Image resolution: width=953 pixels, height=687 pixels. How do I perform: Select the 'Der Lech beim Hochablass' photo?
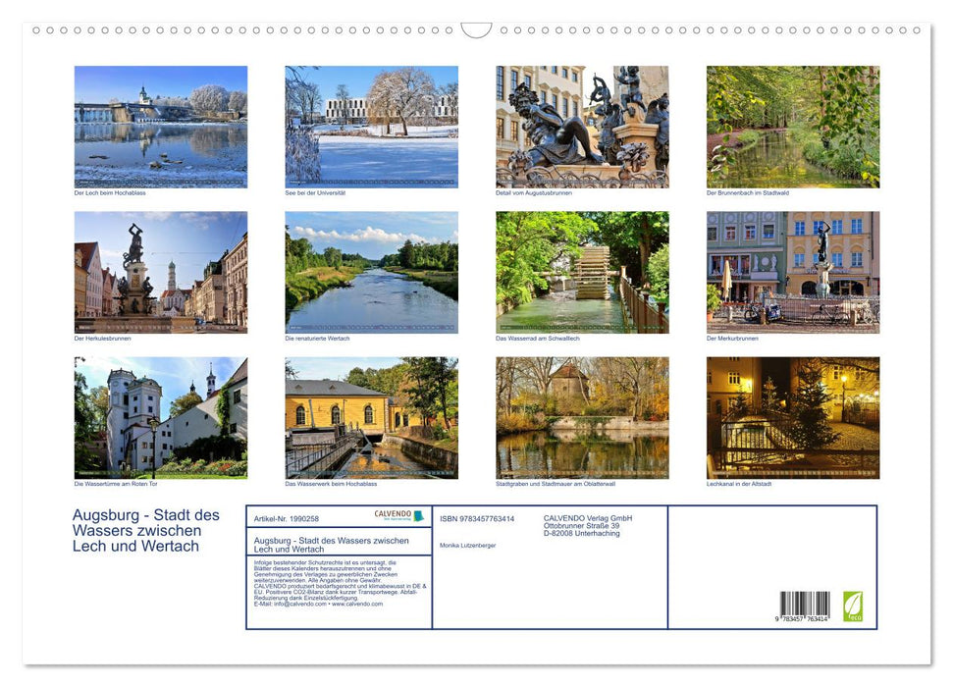pos(160,126)
